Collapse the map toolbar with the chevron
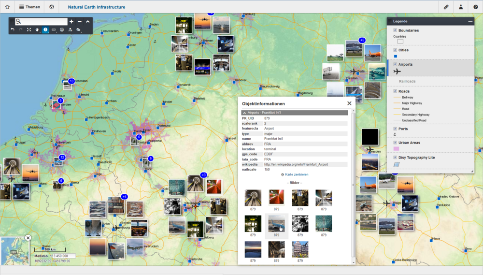This screenshot has height=275, width=483. [88, 22]
